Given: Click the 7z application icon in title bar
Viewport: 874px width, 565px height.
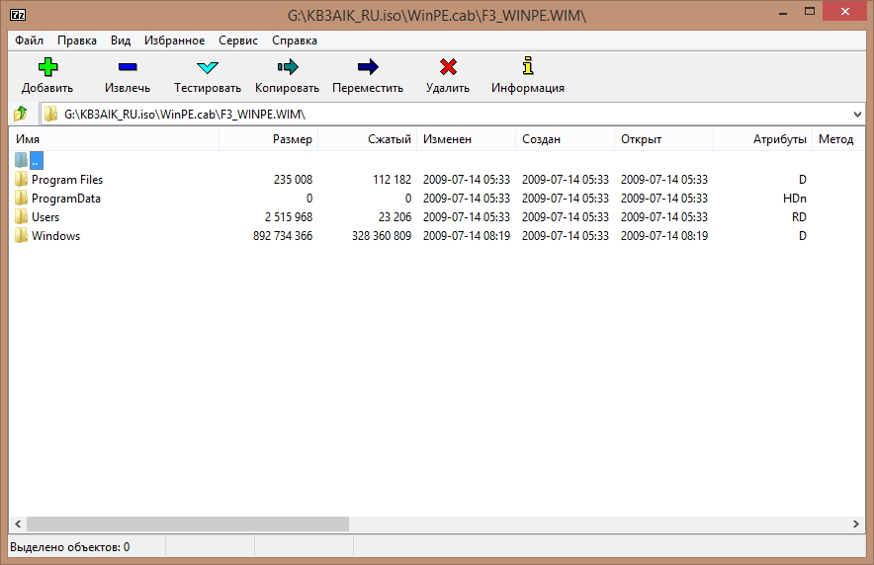Looking at the screenshot, I should click(18, 15).
